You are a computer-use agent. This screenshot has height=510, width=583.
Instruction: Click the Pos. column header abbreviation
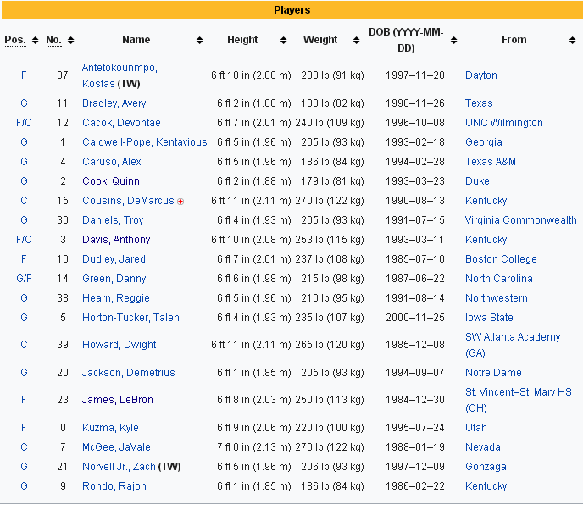15,40
